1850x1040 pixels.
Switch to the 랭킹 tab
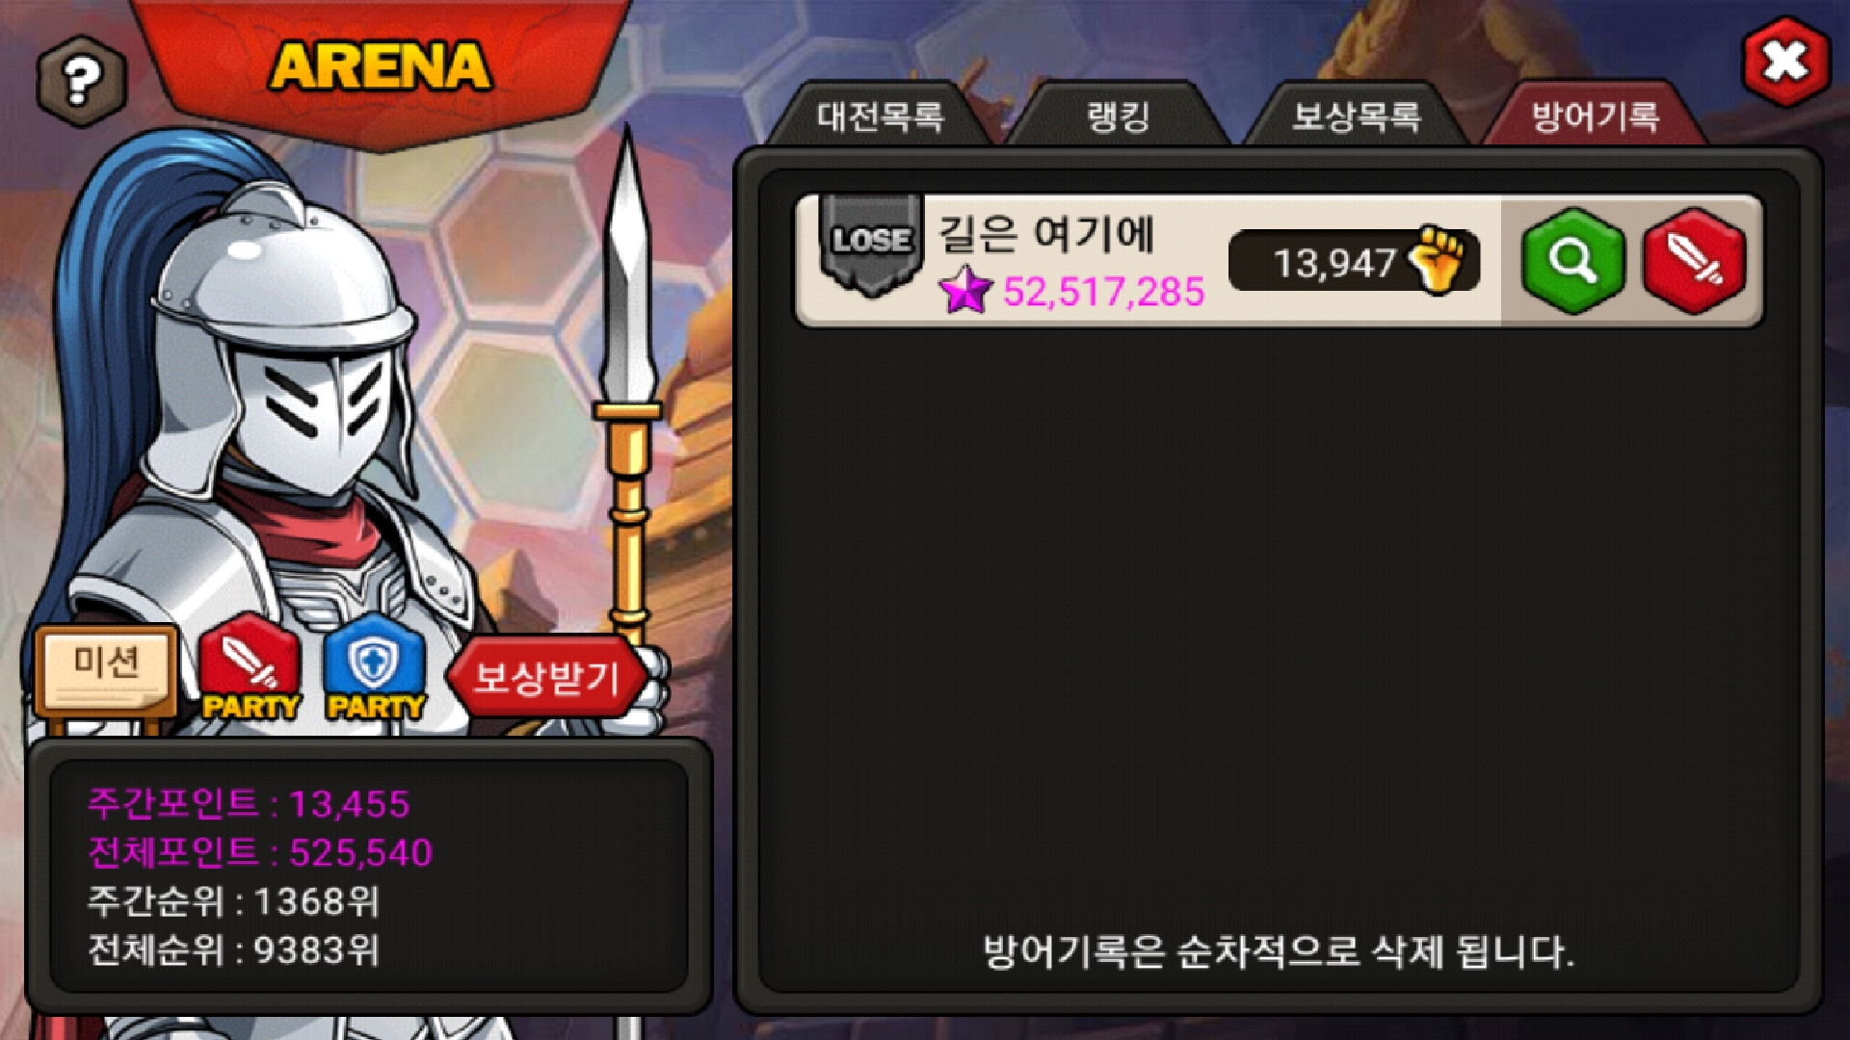click(x=1118, y=117)
